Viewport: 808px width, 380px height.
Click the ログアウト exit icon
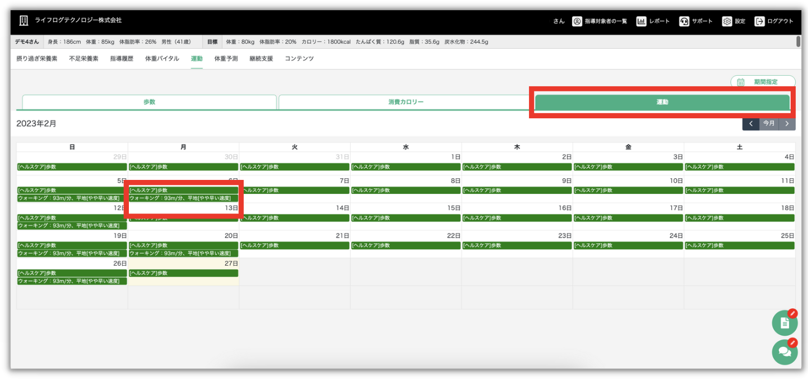click(x=759, y=21)
